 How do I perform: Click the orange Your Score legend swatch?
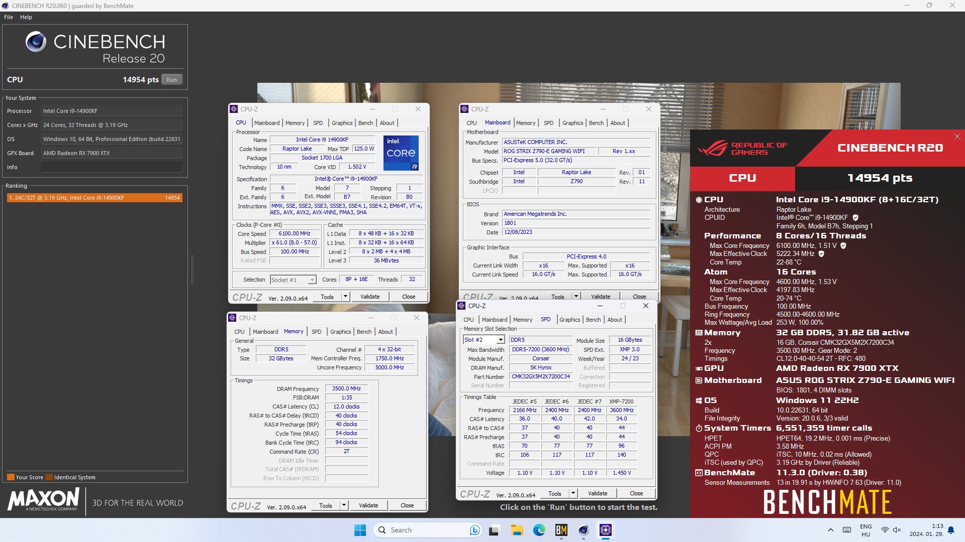pos(11,477)
